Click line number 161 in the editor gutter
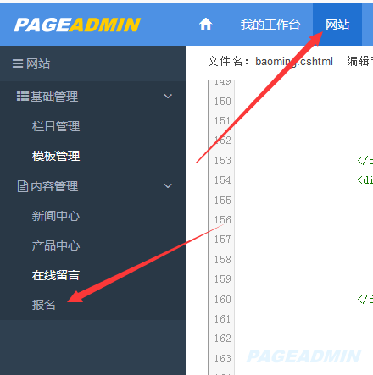 click(223, 319)
